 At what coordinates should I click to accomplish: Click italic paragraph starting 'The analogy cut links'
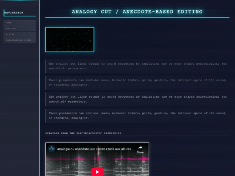[138, 99]
